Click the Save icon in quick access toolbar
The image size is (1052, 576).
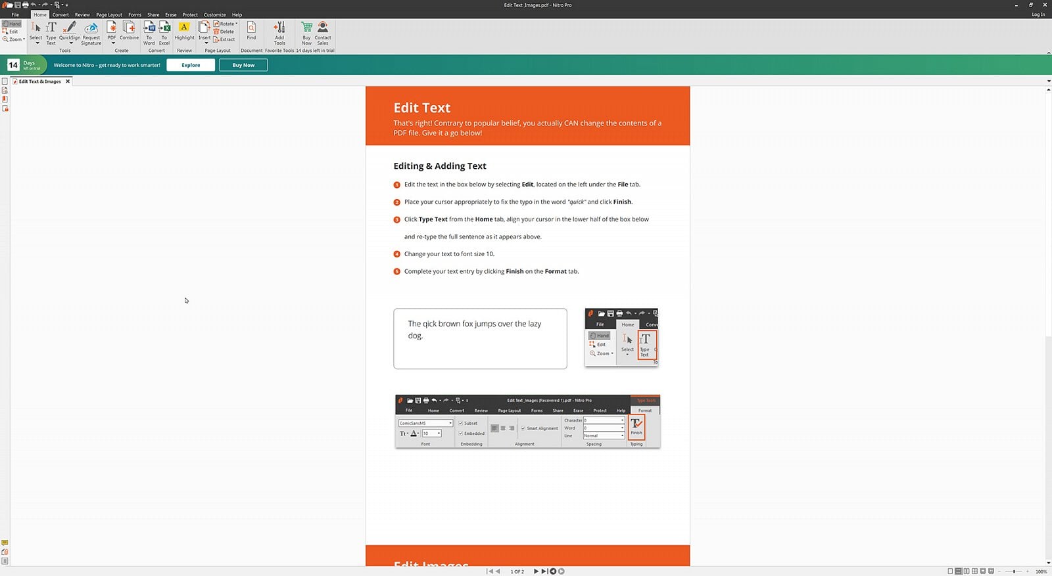pyautogui.click(x=18, y=5)
